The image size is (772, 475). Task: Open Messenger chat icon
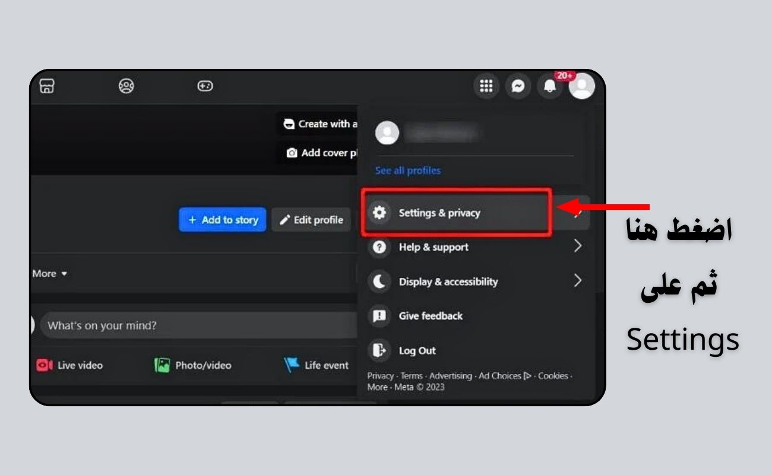click(x=518, y=87)
